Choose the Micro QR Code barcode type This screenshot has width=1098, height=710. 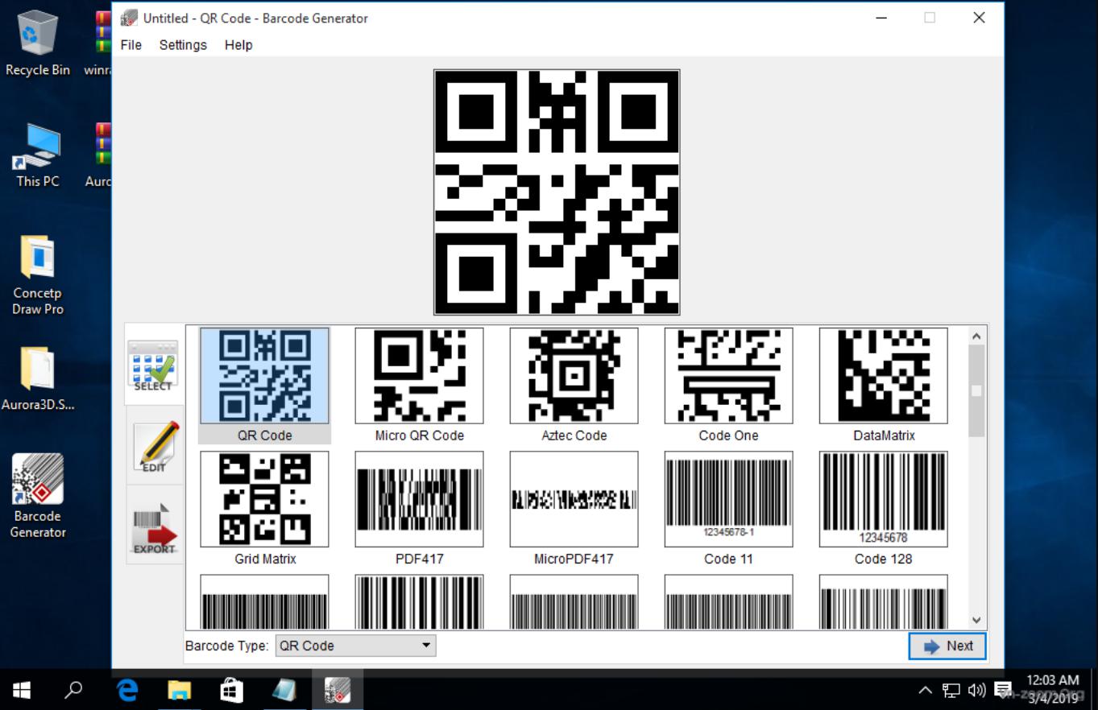(419, 376)
